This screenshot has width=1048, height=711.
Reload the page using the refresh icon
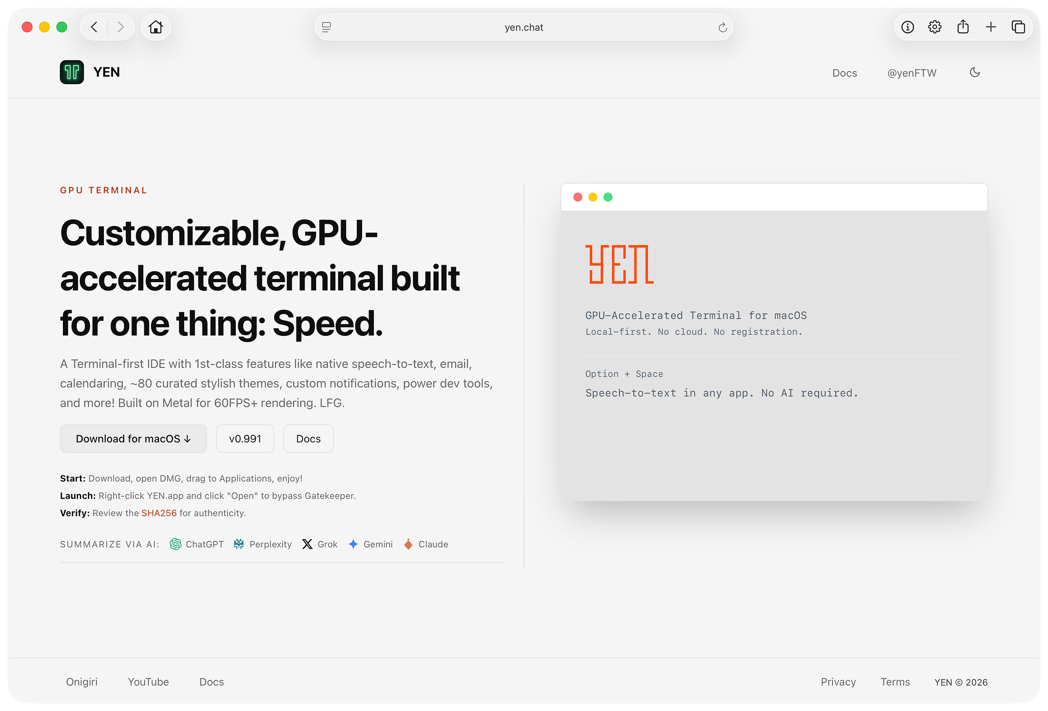coord(722,27)
